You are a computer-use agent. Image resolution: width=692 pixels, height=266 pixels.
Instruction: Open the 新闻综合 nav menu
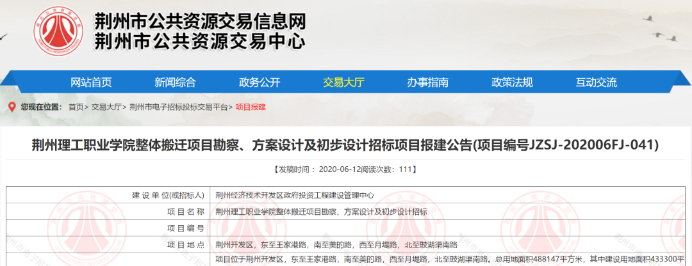[x=175, y=82]
